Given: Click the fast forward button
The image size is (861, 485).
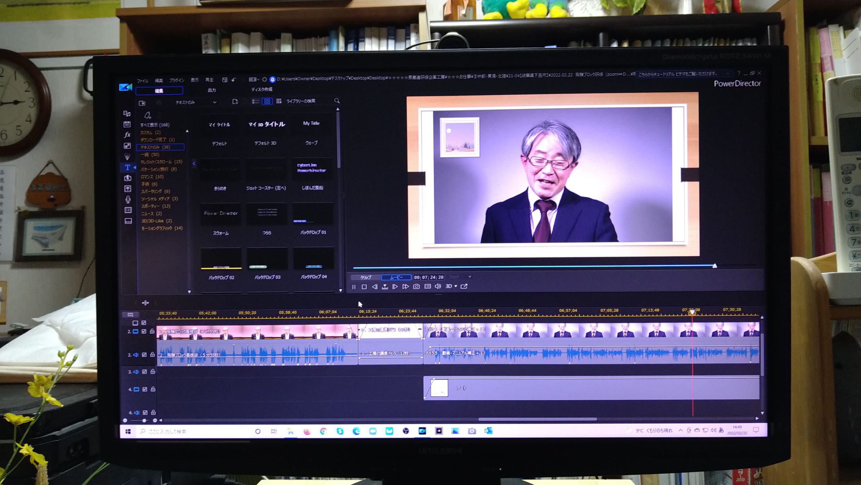Looking at the screenshot, I should 406,286.
